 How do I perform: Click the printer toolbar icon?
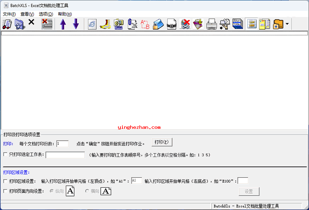[x=211, y=24]
